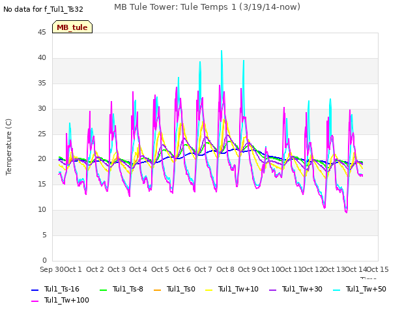The width and height of the screenshot is (417, 313).
Task: Click the MB_tule label box
Action: click(x=72, y=27)
